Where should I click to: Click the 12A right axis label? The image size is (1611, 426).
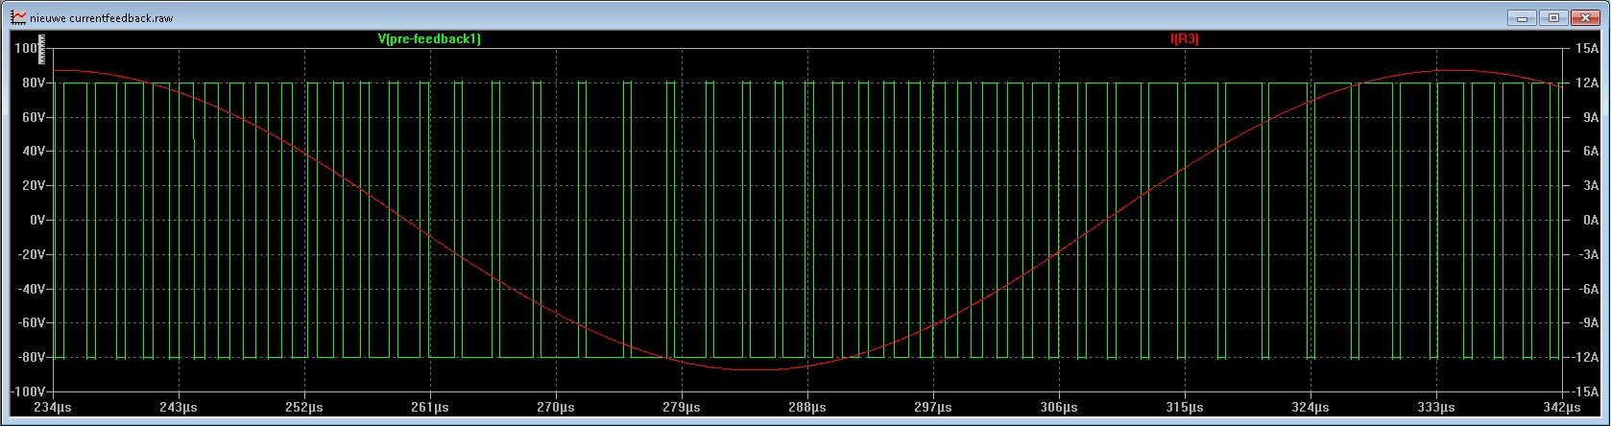click(1586, 83)
